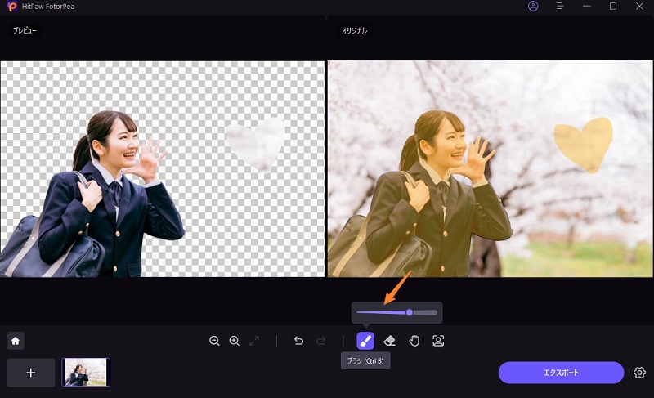This screenshot has width=654, height=398.
Task: Click the redo arrow icon
Action: 320,341
